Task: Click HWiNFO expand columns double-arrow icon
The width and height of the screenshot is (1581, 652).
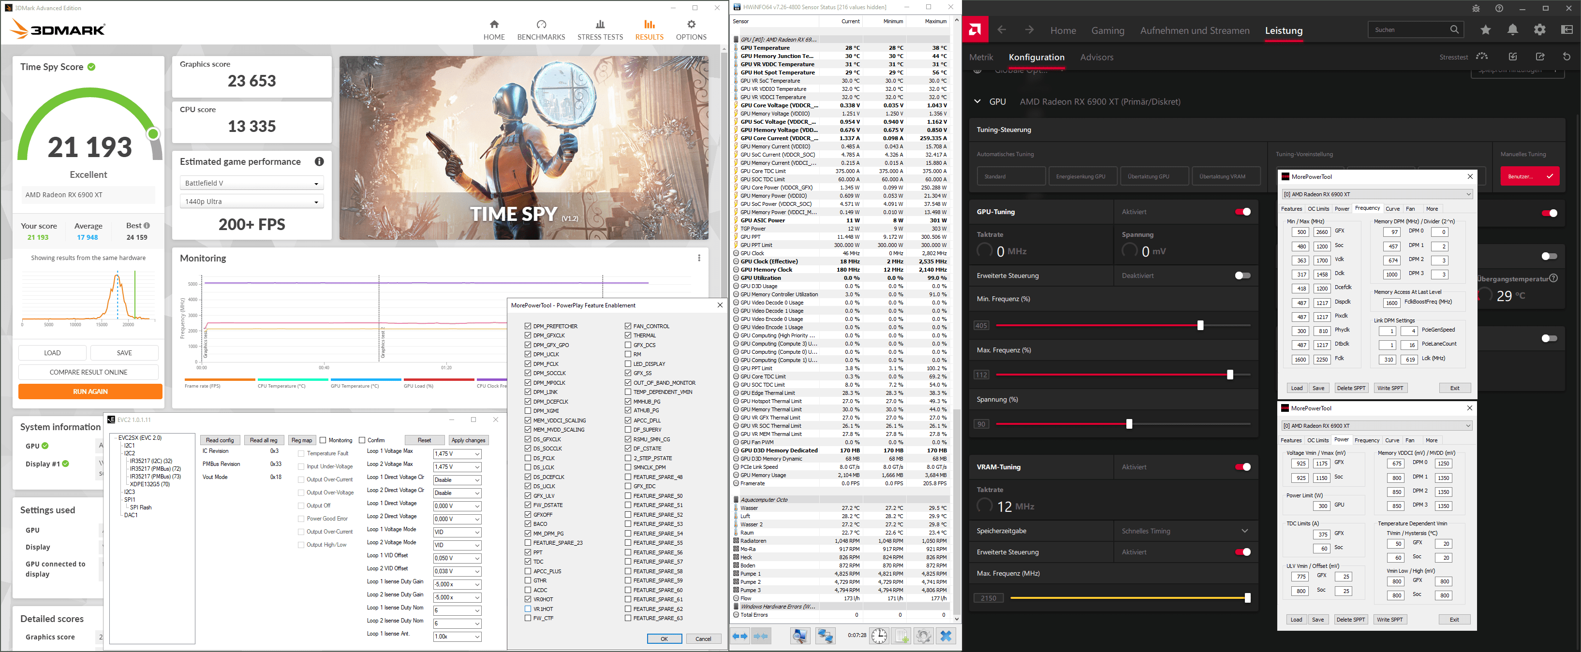Action: coord(740,636)
